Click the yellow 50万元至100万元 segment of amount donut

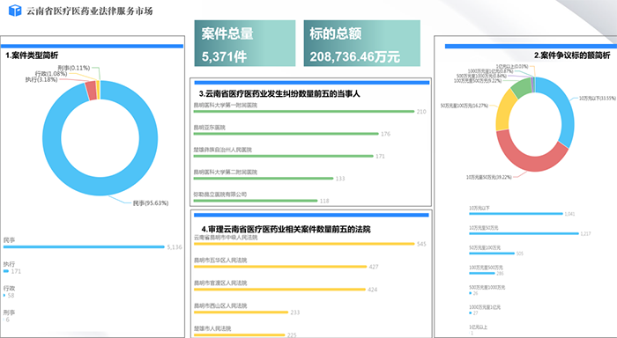(x=503, y=112)
